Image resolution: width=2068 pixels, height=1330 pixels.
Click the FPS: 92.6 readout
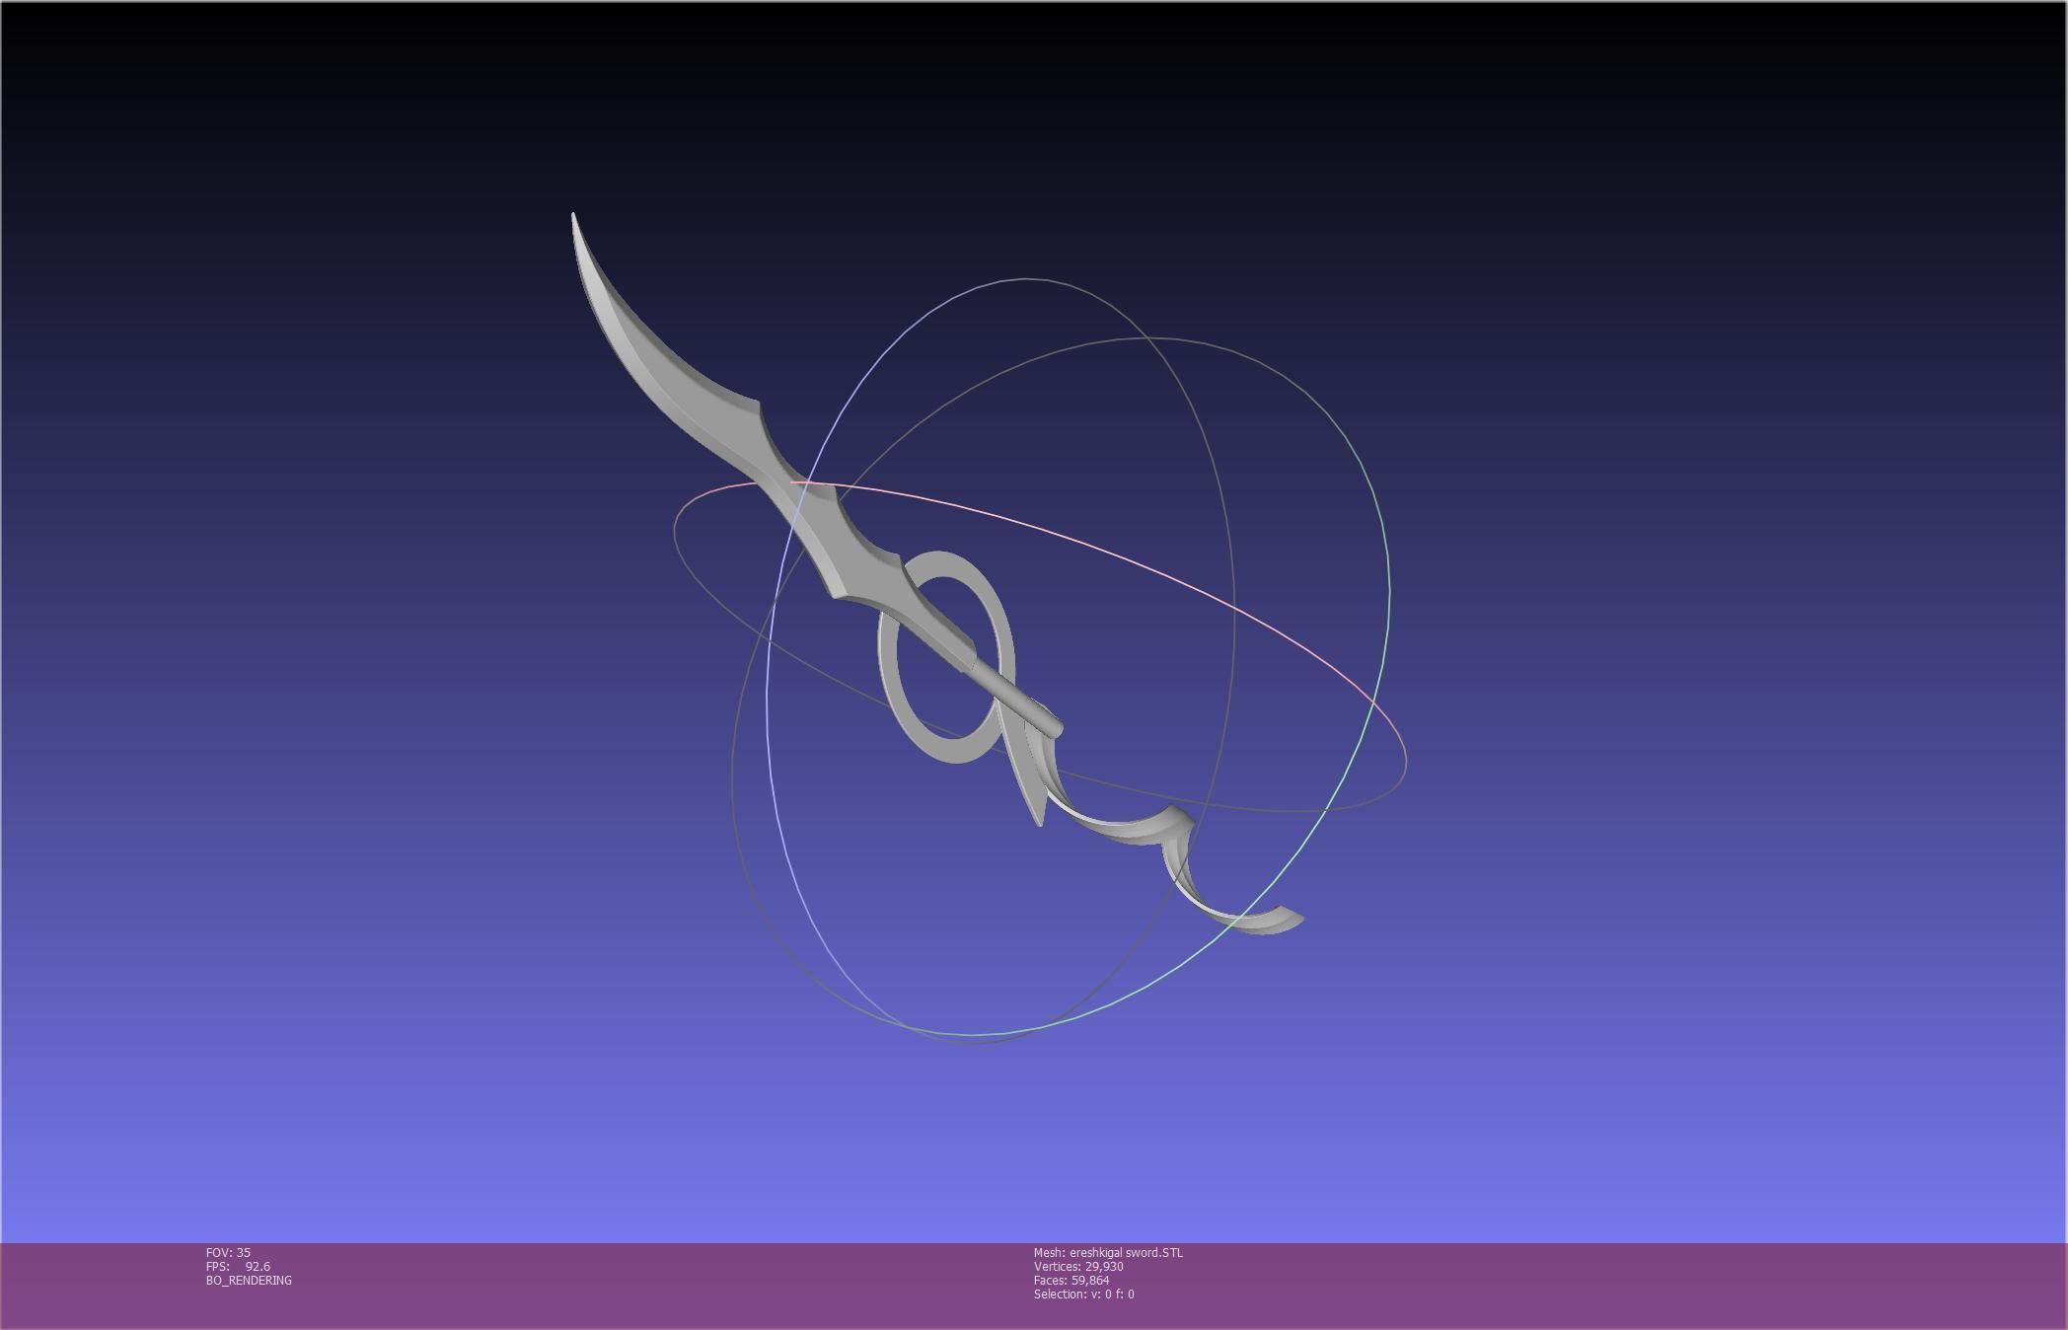[238, 1267]
